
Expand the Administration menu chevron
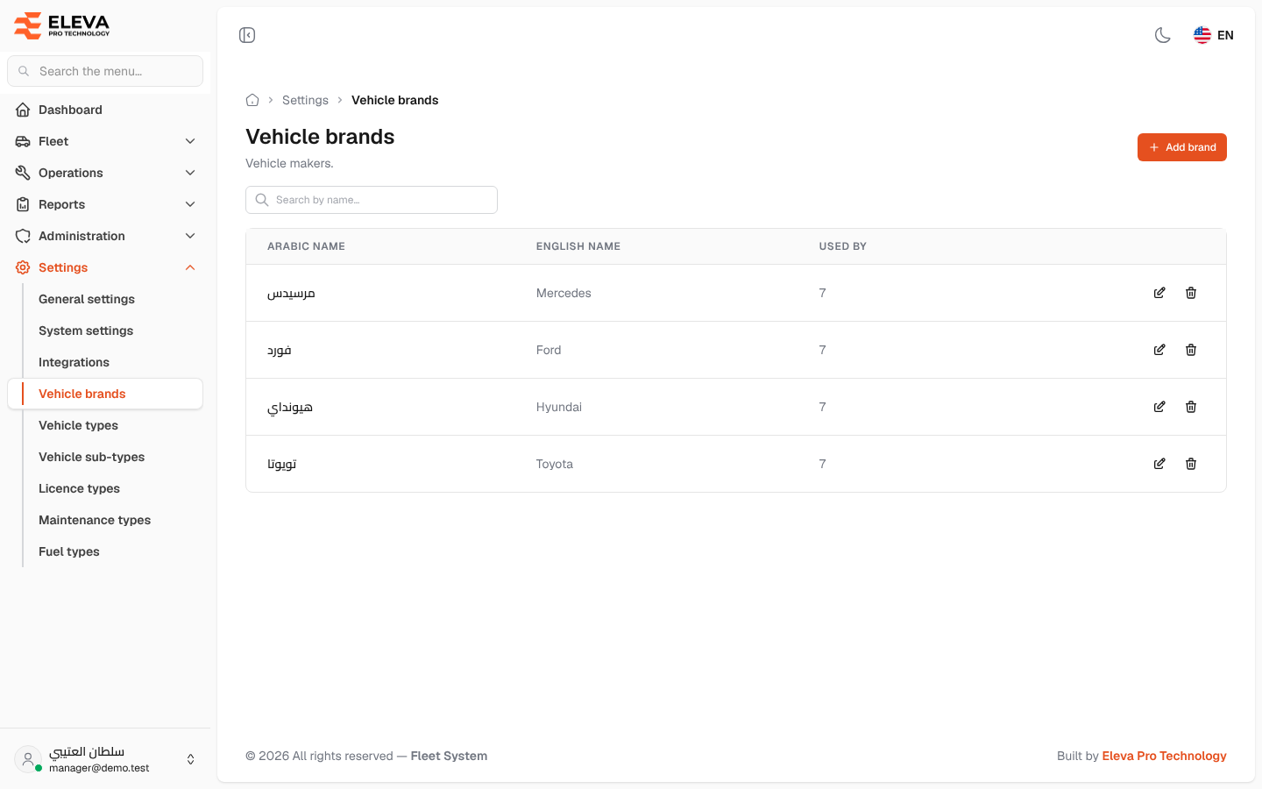point(190,236)
